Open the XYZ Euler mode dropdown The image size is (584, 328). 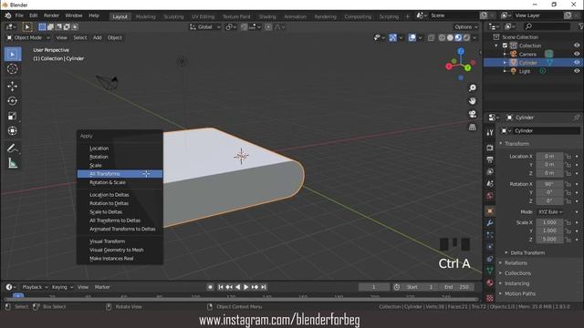[x=550, y=212]
